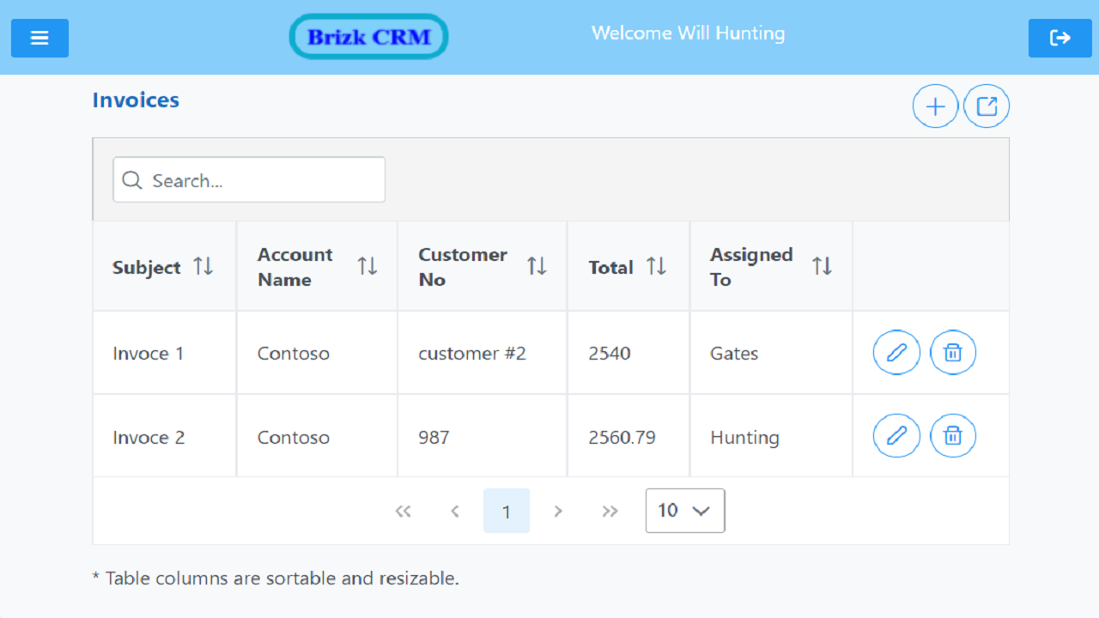The image size is (1099, 618).
Task: Open the edit pencil icon for Invoce 2
Action: [x=896, y=435]
